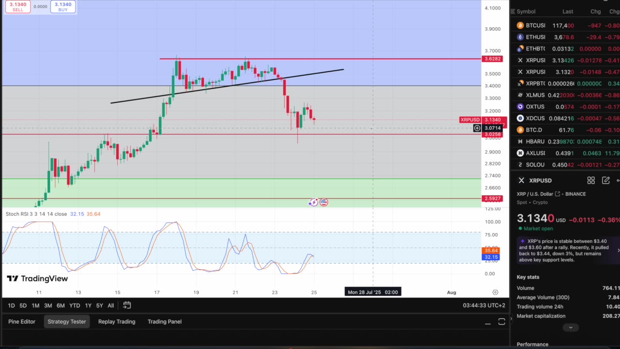Click HBARUSD icon in watchlist
The width and height of the screenshot is (620, 349).
coord(520,142)
